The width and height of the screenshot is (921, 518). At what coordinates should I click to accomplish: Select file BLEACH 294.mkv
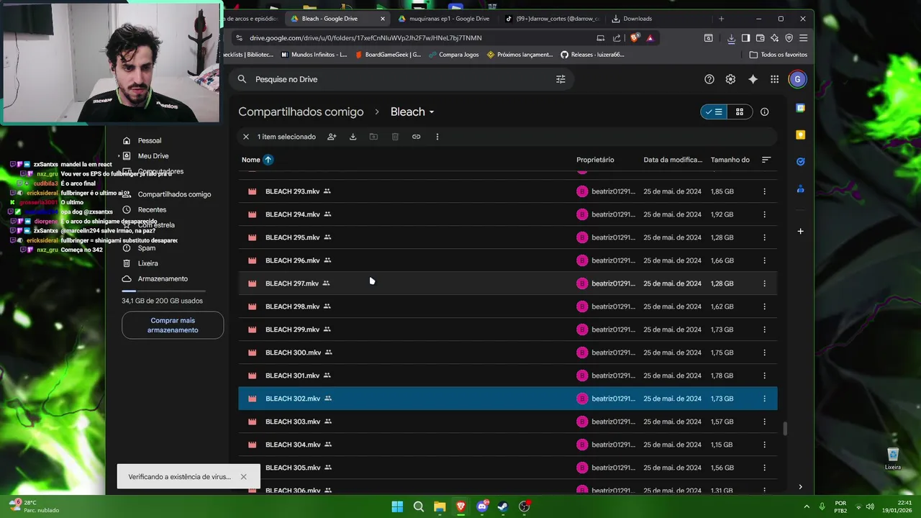pos(508,214)
